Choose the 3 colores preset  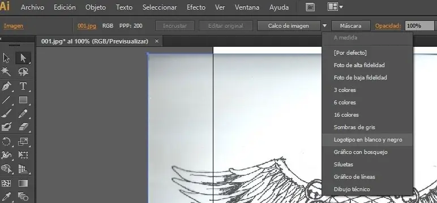coord(367,90)
